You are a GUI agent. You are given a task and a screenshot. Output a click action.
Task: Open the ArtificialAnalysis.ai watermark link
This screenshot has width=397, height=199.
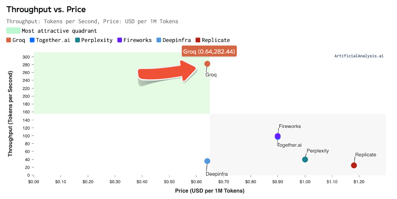click(x=358, y=56)
